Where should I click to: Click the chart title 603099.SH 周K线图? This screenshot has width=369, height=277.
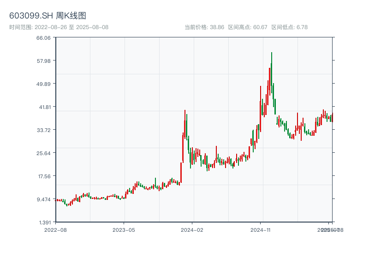pos(48,16)
